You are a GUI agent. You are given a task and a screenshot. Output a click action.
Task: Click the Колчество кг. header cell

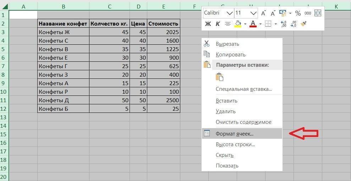pyautogui.click(x=109, y=24)
